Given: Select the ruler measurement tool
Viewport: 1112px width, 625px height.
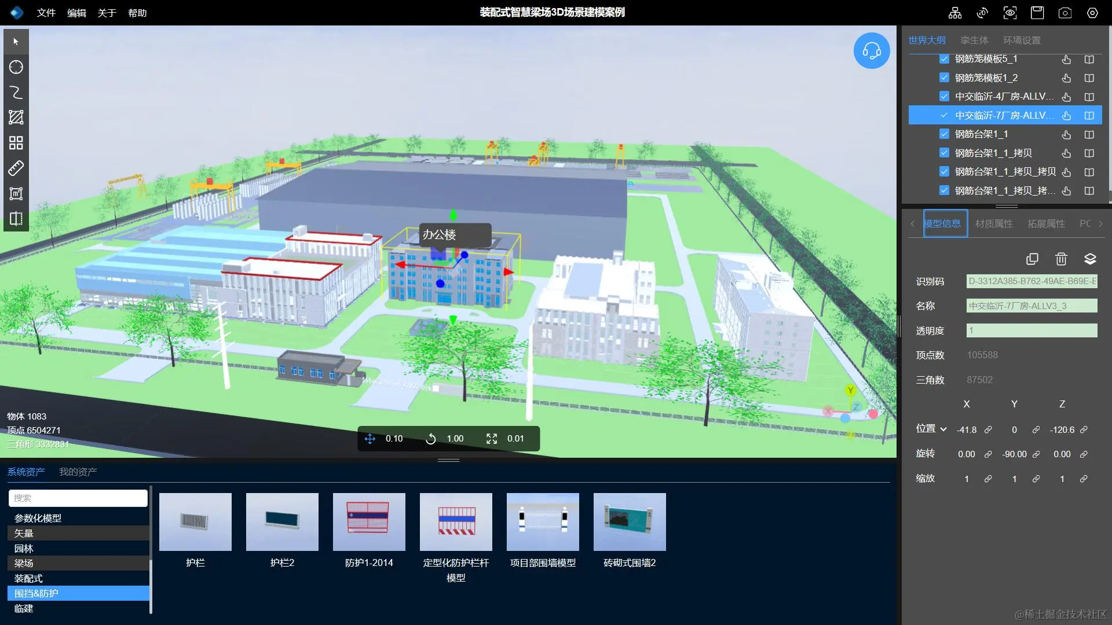Looking at the screenshot, I should pyautogui.click(x=16, y=168).
